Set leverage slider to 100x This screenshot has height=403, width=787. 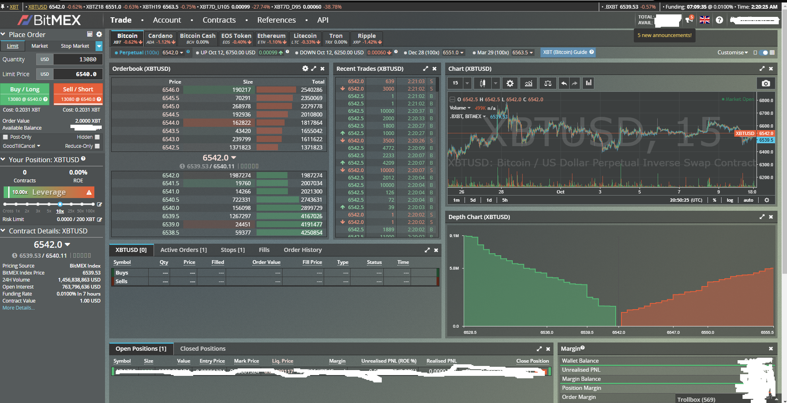click(93, 204)
